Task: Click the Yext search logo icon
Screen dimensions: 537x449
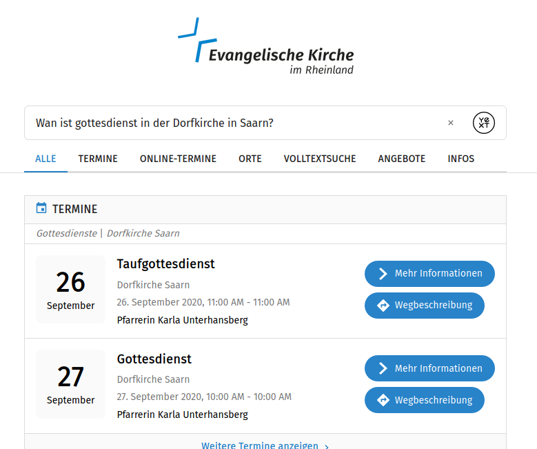Action: coord(484,123)
